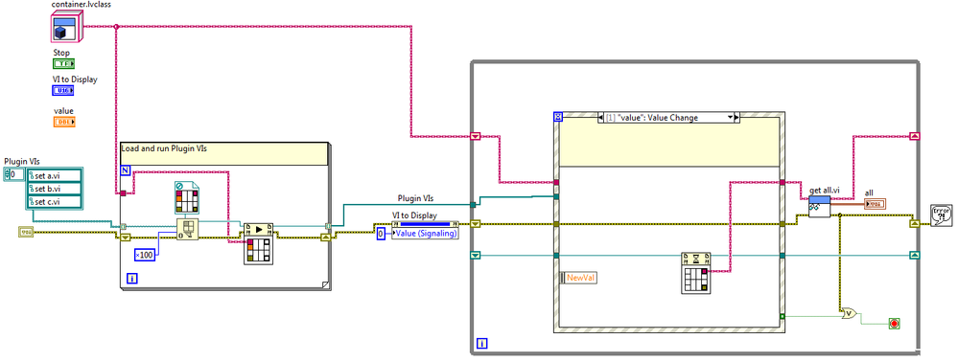This screenshot has width=958, height=362.
Task: Click the yellow error left shift register on while loop
Action: pyautogui.click(x=476, y=224)
